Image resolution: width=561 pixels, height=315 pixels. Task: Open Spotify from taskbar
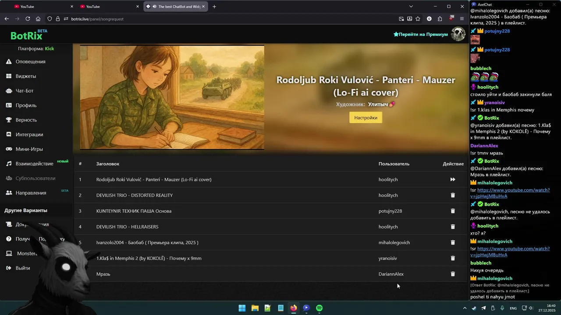coord(320,308)
